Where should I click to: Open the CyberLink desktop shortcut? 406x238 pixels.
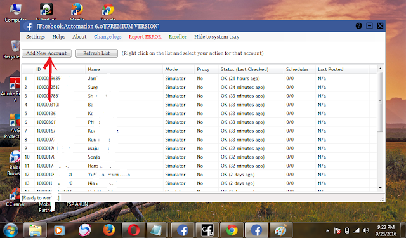(46, 11)
